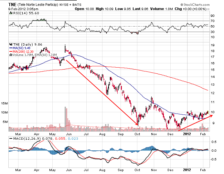The width and height of the screenshot is (224, 174).
Task: Click the 70 overbought level on RSI axis
Action: (x=212, y=21)
